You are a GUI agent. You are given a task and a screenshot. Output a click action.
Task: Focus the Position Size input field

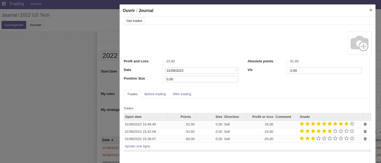tap(201, 79)
